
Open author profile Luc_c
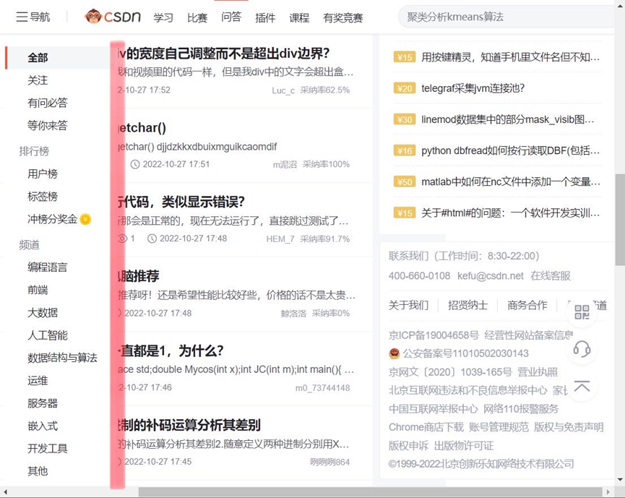point(283,90)
